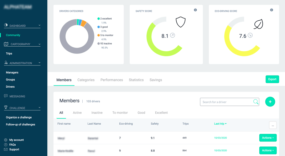Sort the table by Last trip column
Viewport: 285px width, 156px height.
221,124
